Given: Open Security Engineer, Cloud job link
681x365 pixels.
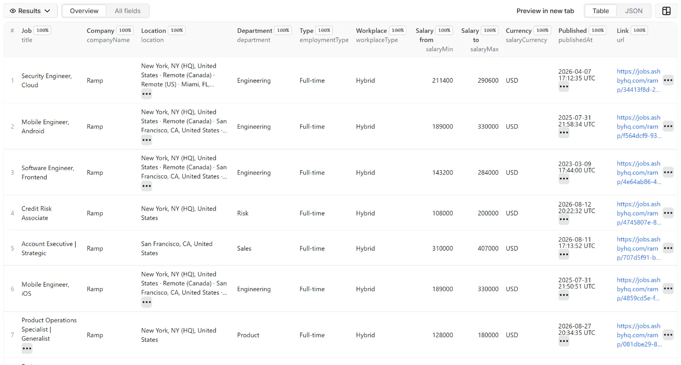Looking at the screenshot, I should (x=639, y=81).
